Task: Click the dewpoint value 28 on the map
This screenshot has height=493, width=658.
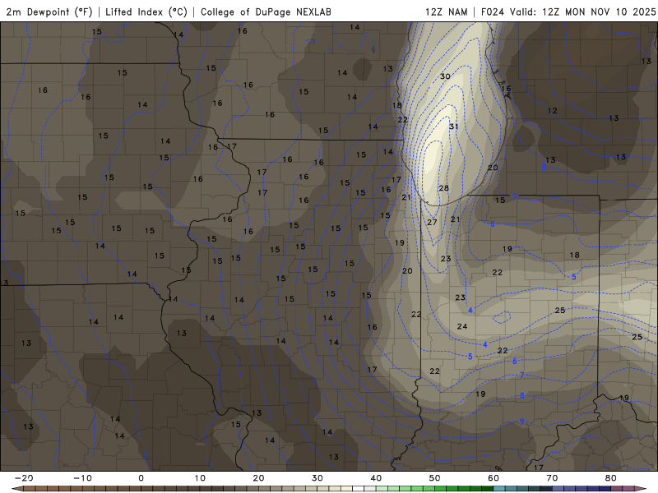Action: coord(443,188)
